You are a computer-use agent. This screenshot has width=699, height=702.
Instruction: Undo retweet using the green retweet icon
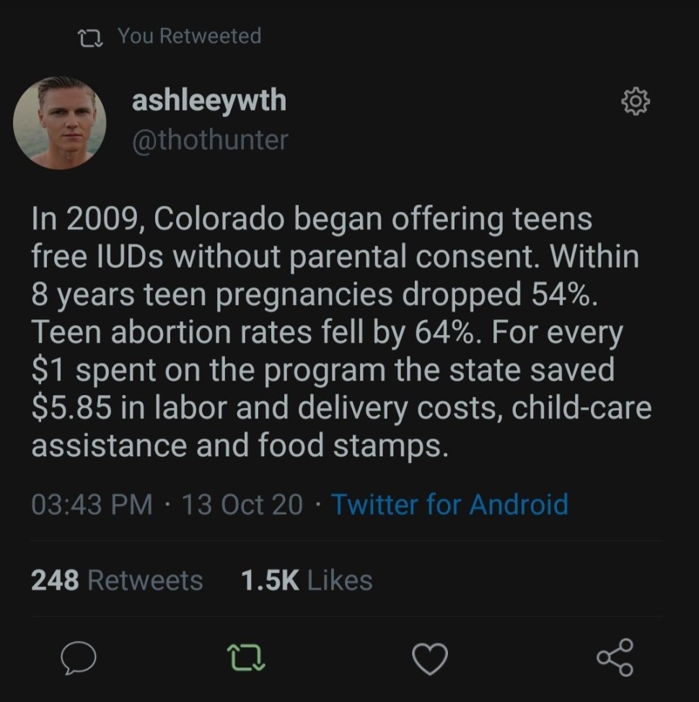click(245, 657)
